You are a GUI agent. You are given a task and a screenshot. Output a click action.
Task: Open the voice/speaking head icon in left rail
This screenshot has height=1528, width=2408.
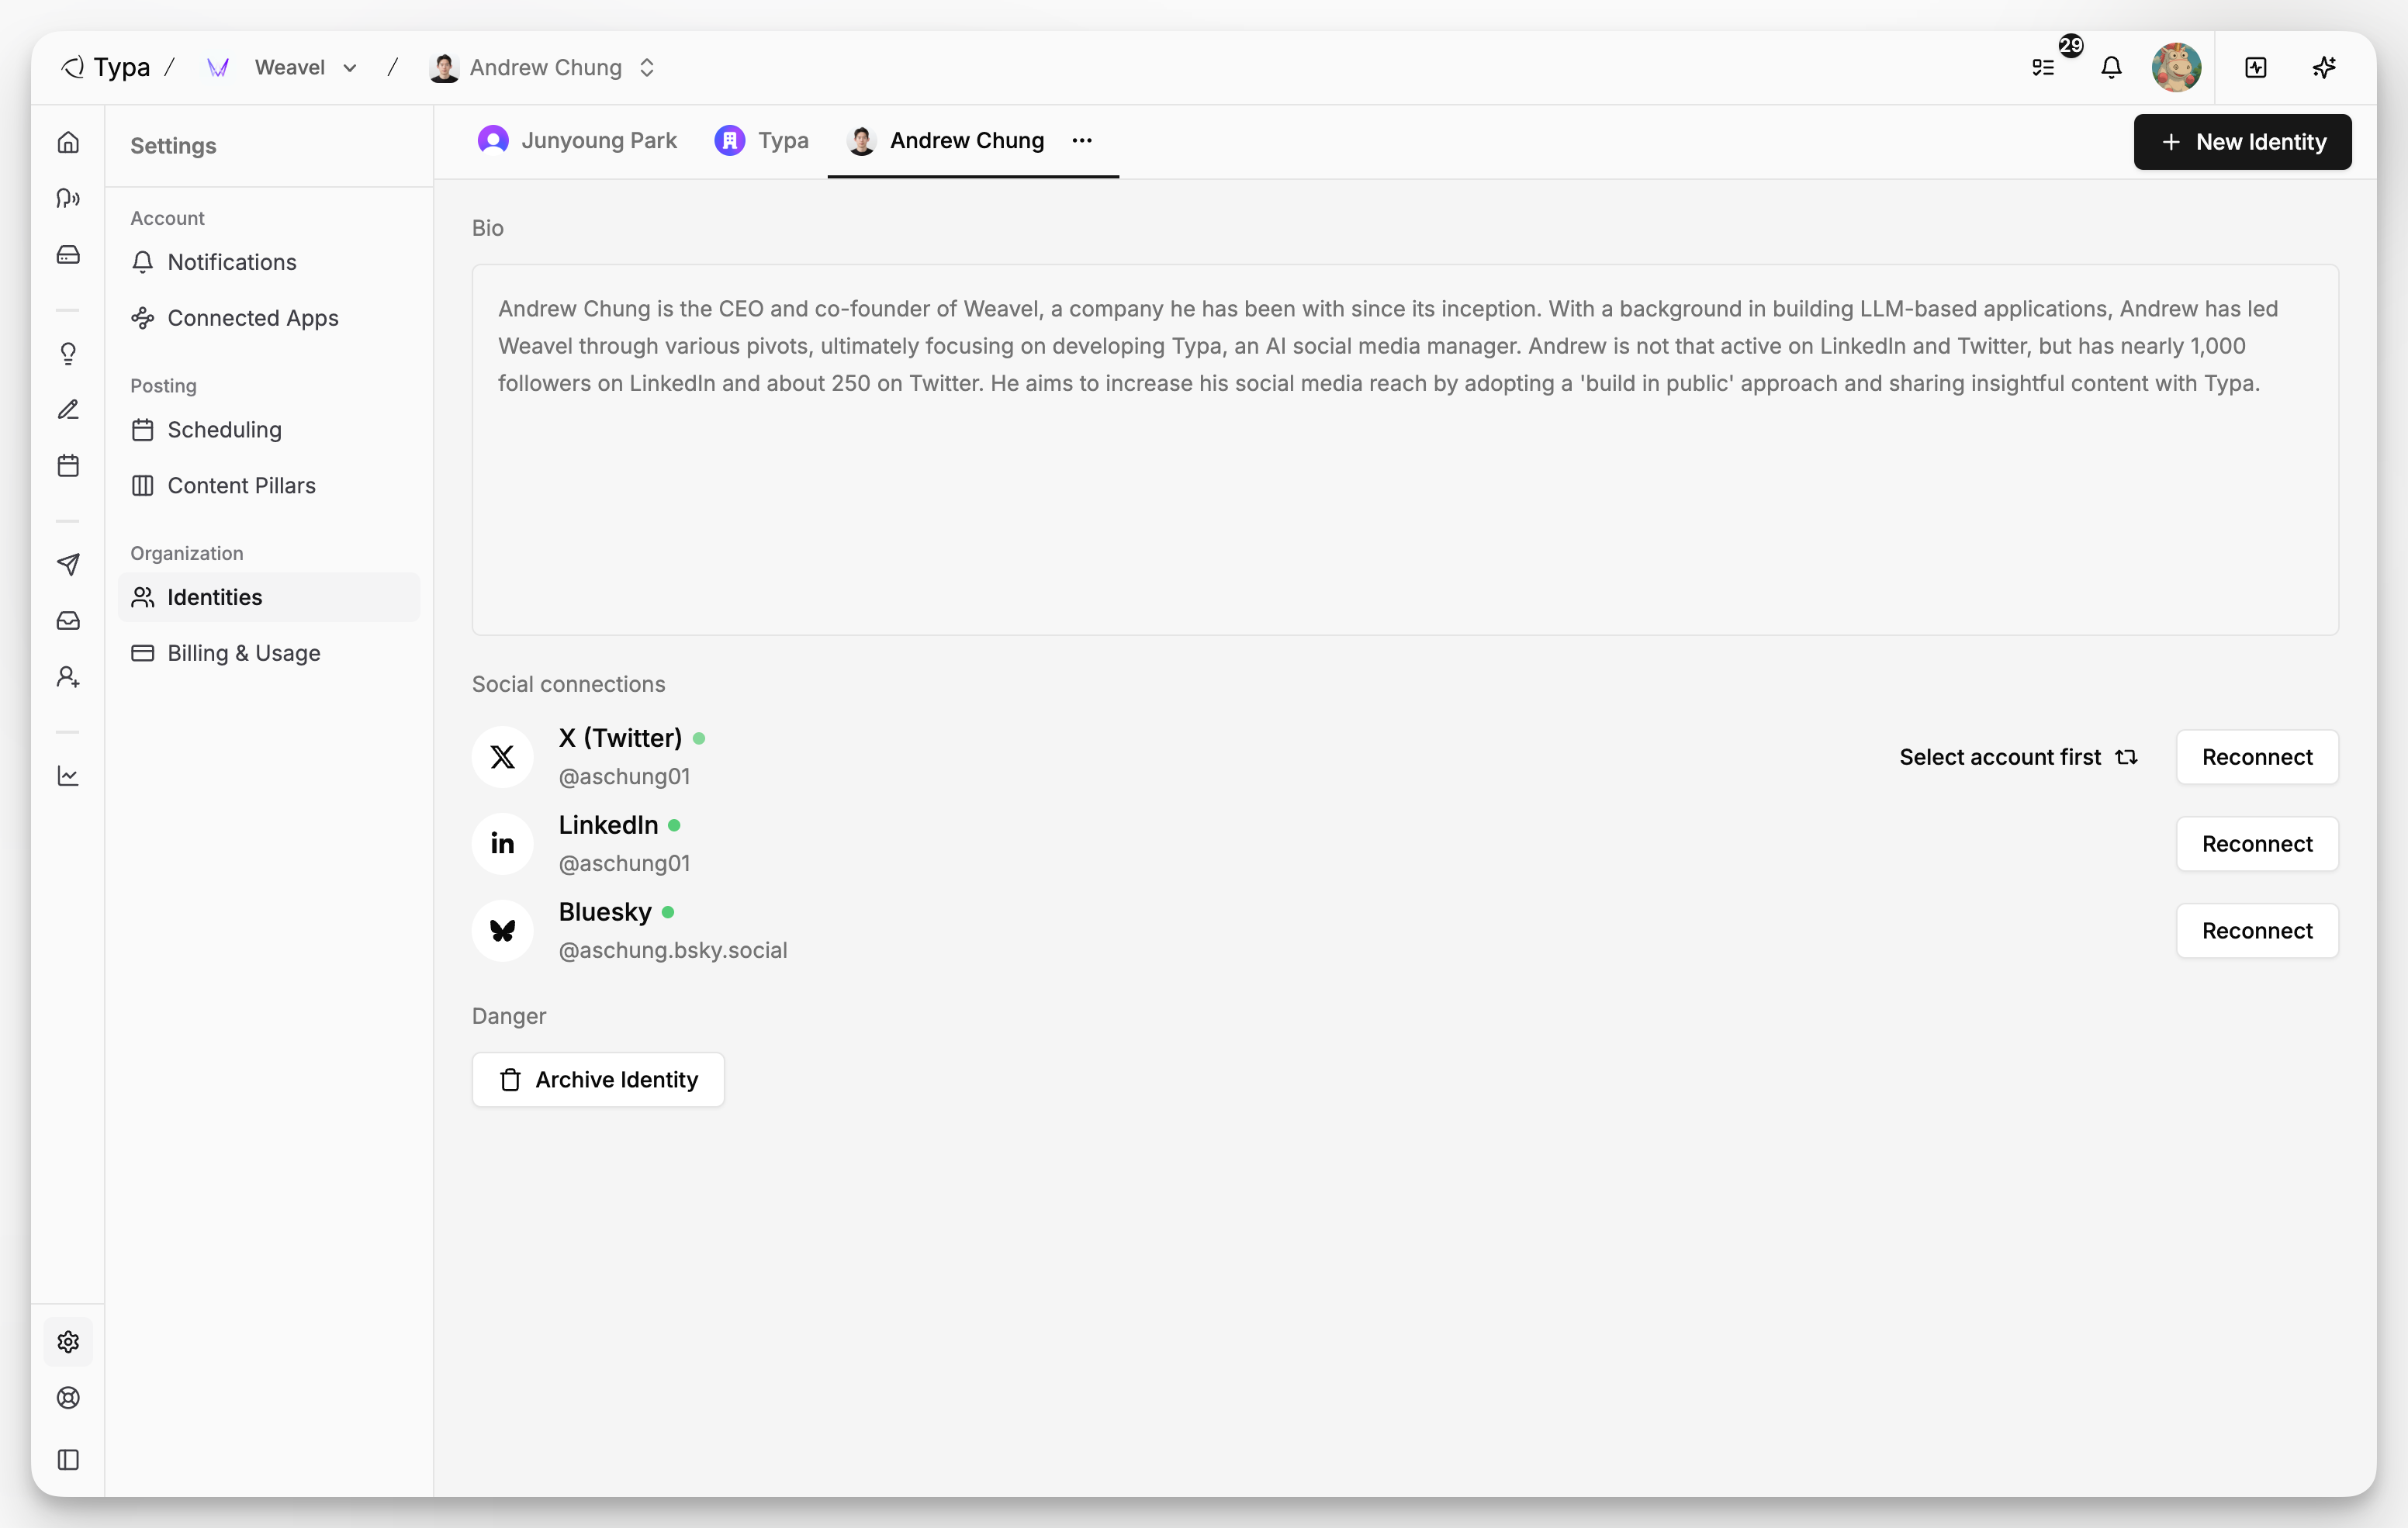tap(68, 198)
